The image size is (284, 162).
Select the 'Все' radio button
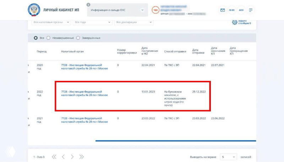point(35,38)
